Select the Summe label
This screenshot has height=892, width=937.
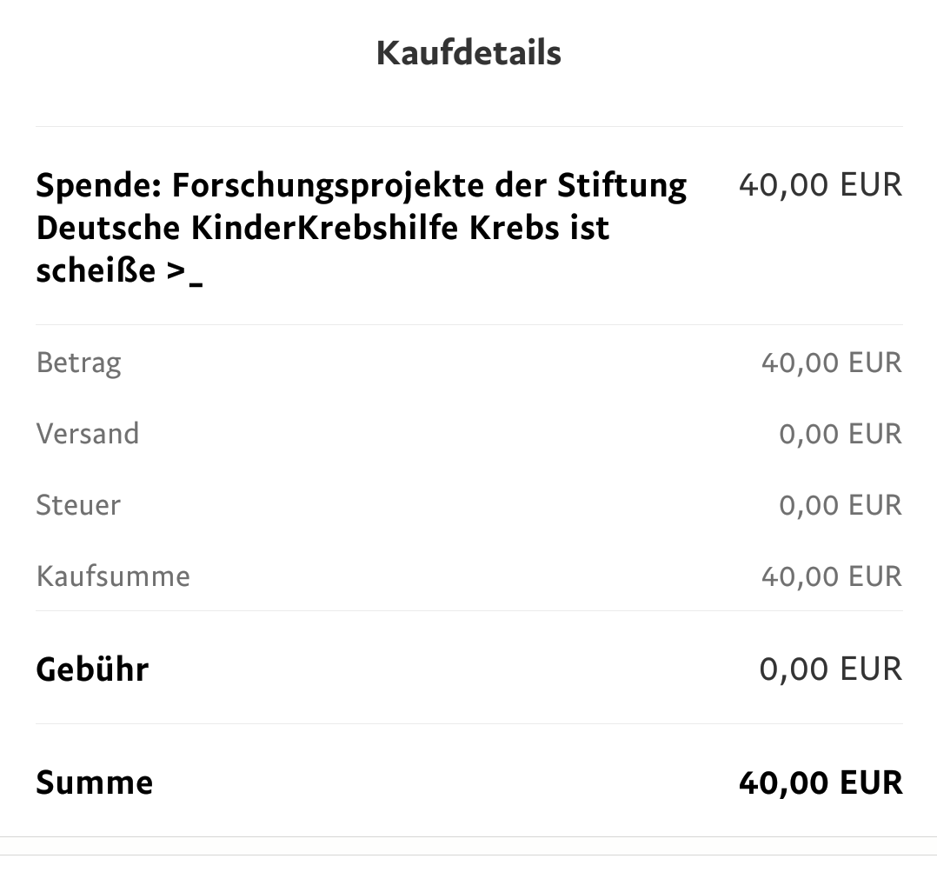[95, 782]
